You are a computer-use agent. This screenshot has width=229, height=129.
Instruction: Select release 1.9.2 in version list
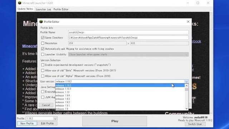(120, 102)
